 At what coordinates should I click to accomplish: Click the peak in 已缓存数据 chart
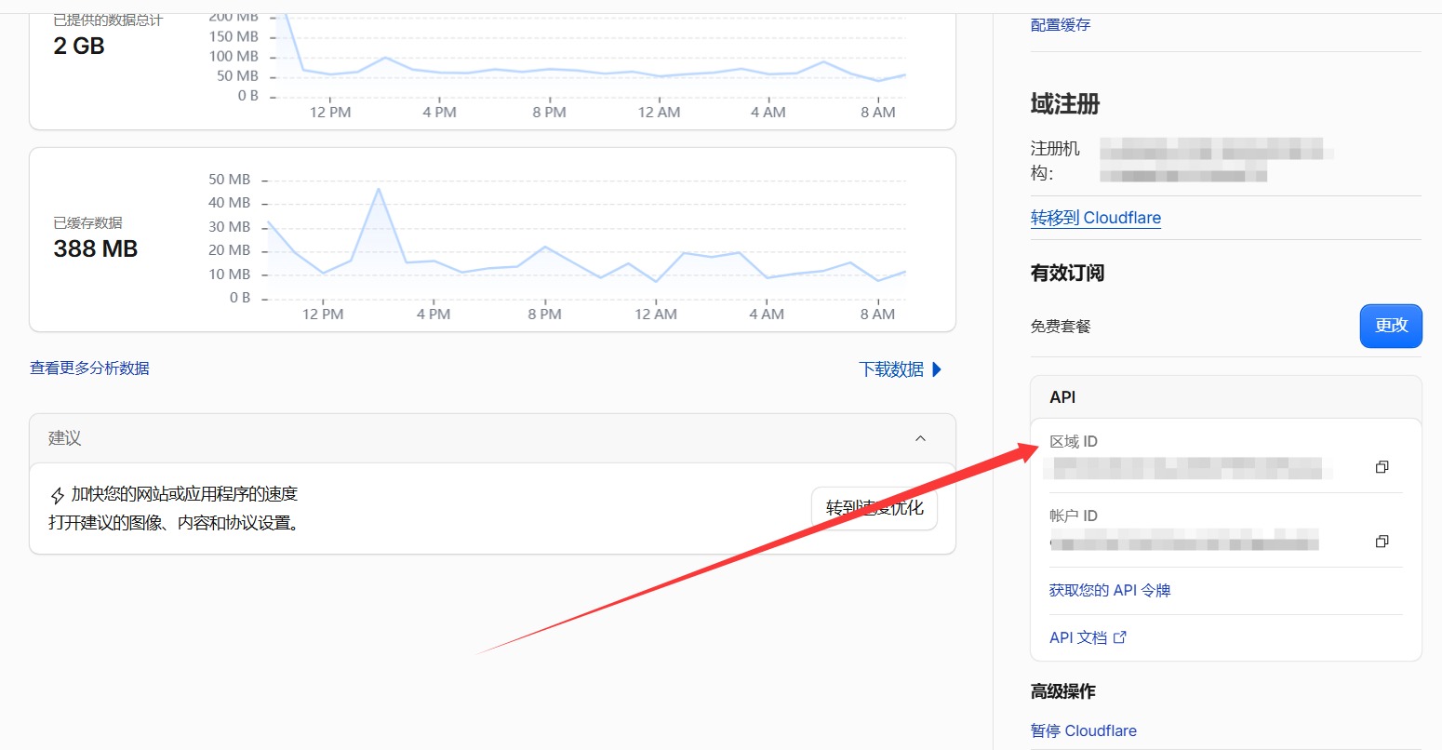coord(379,189)
